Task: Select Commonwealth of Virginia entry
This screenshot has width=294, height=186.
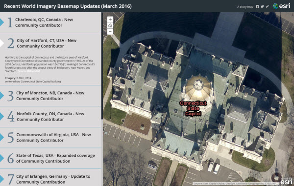Action: (x=50, y=138)
